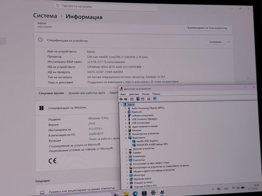Click the Back arrow in Device Manager toolbar
The width and height of the screenshot is (262, 196).
tap(121, 99)
